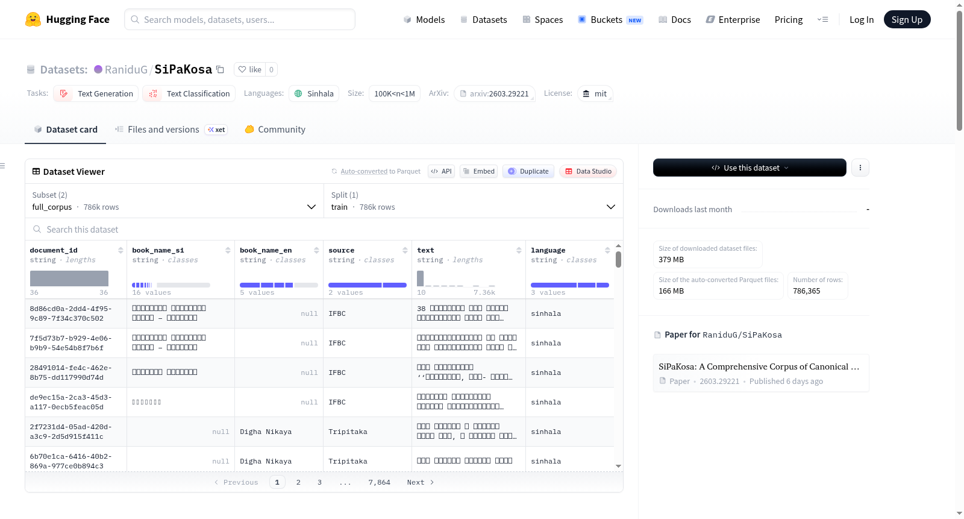
Task: Go to page 2 of the dataset
Action: pyautogui.click(x=298, y=482)
